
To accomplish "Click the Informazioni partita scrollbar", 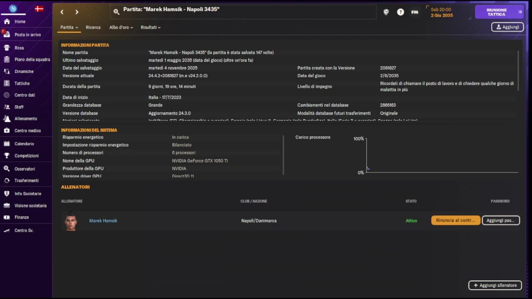I will click(x=518, y=71).
